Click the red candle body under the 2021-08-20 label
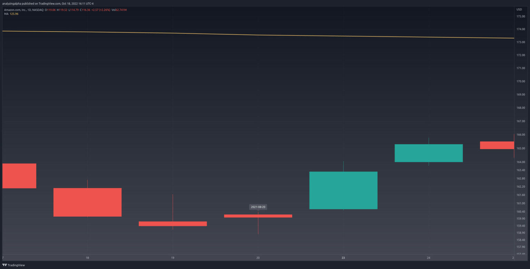 258,216
